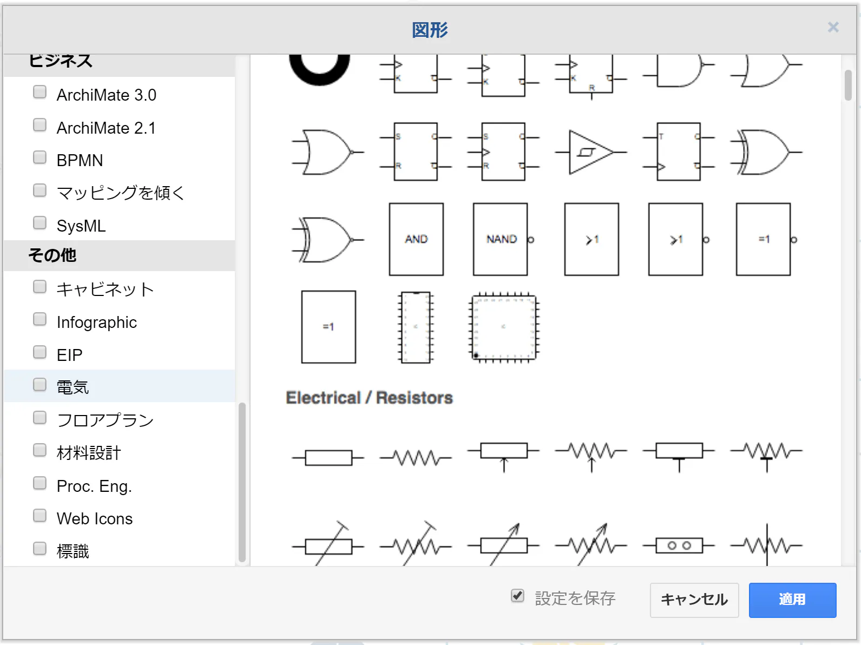
Task: Pick the square QFP chip shape
Action: [x=503, y=328]
